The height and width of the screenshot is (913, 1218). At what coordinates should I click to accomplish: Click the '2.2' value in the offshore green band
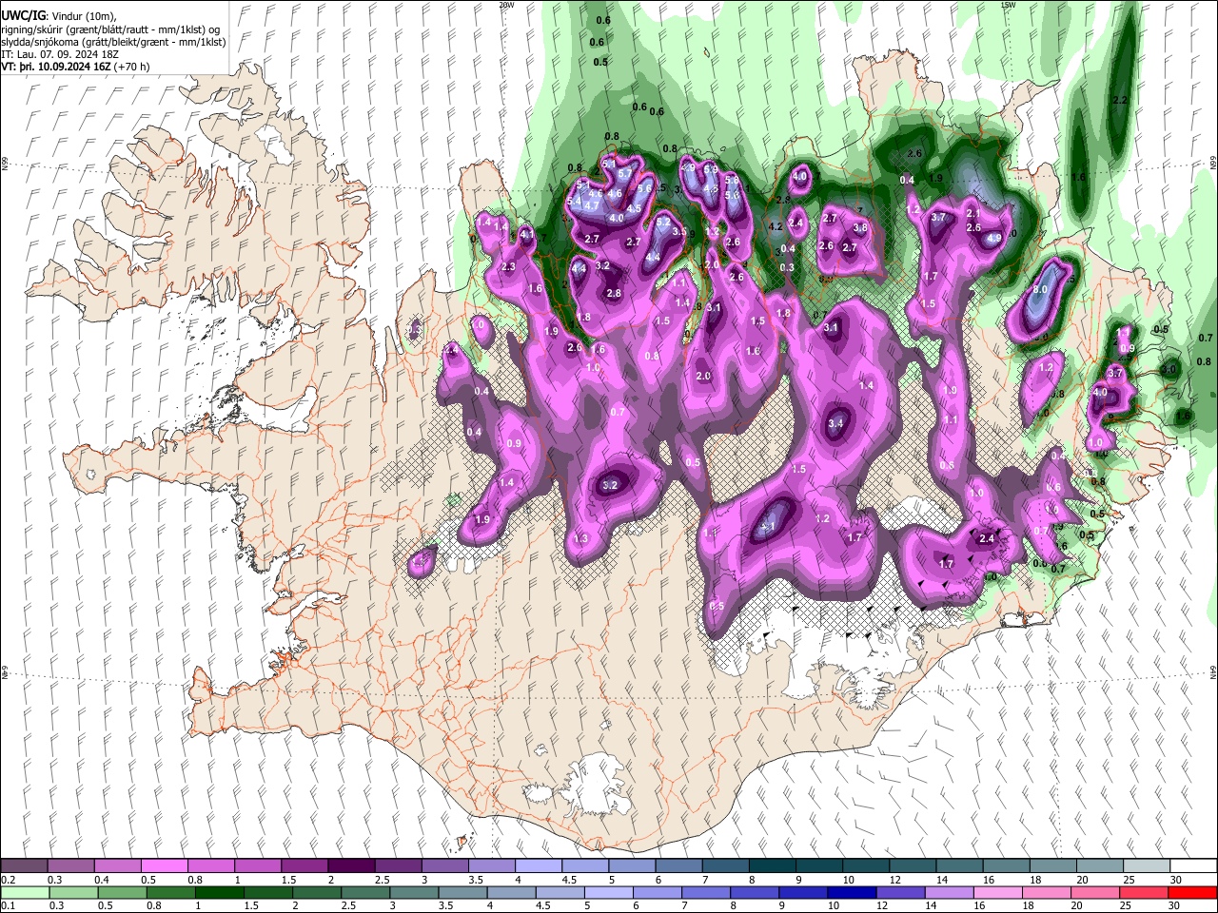(1120, 100)
